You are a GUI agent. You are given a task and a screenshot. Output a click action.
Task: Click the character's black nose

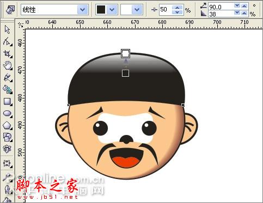126,139
